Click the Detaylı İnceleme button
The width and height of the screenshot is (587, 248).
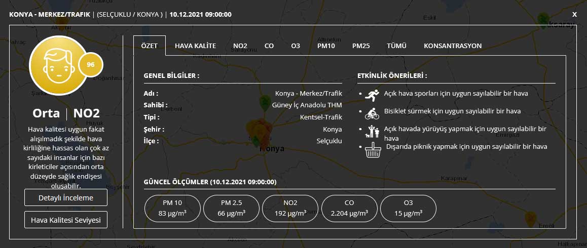(66, 198)
